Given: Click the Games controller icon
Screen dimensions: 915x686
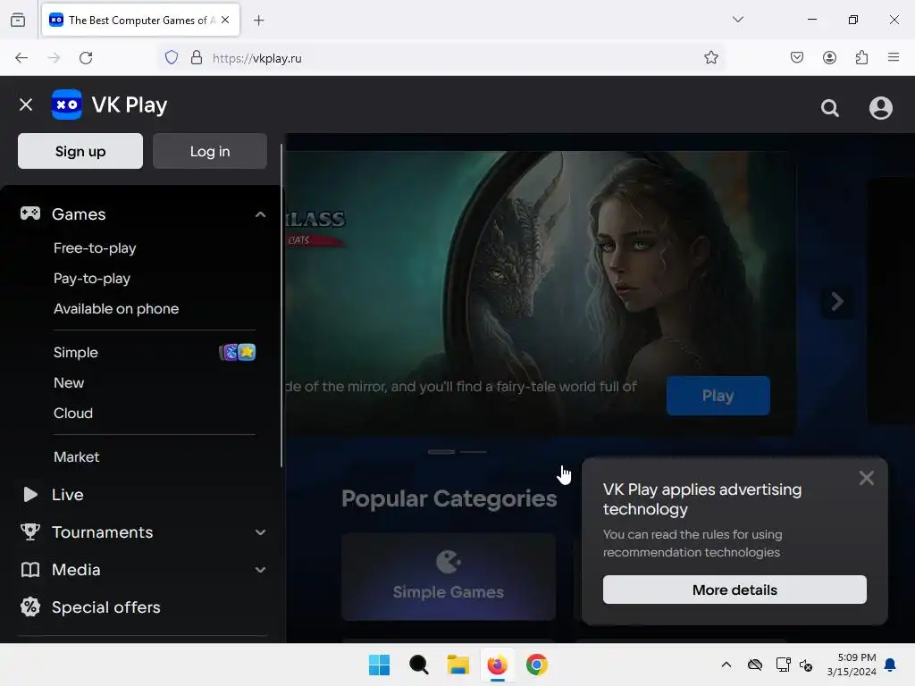Looking at the screenshot, I should 30,213.
